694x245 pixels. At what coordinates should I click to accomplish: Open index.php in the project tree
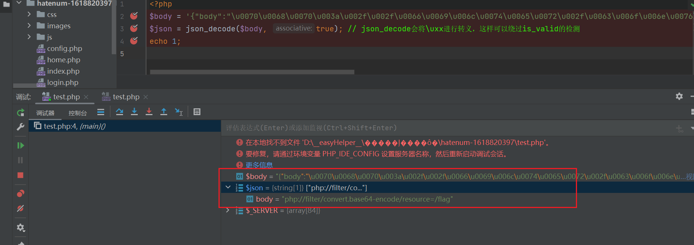point(63,71)
